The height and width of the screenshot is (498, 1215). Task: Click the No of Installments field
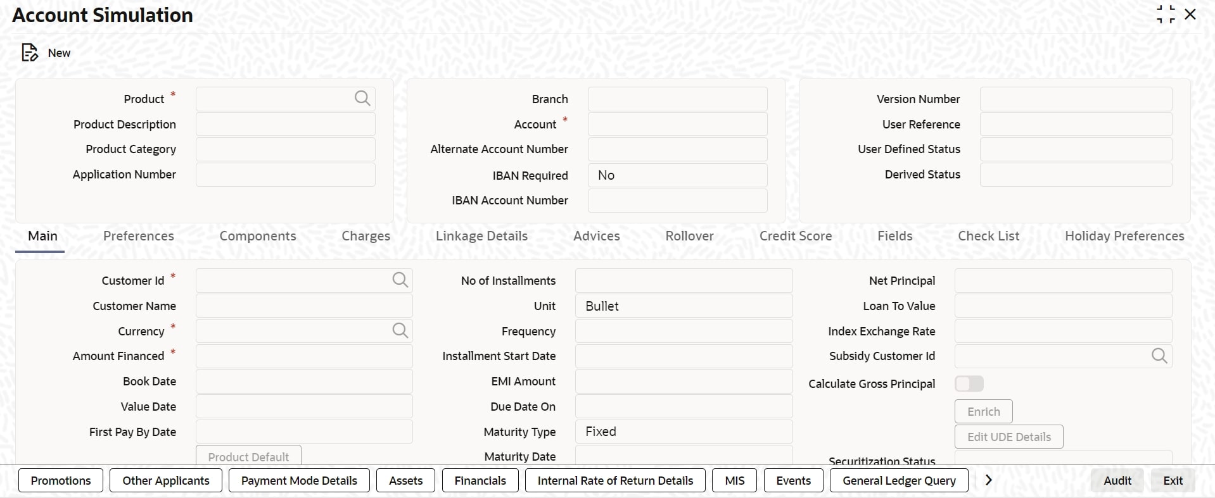pos(684,280)
